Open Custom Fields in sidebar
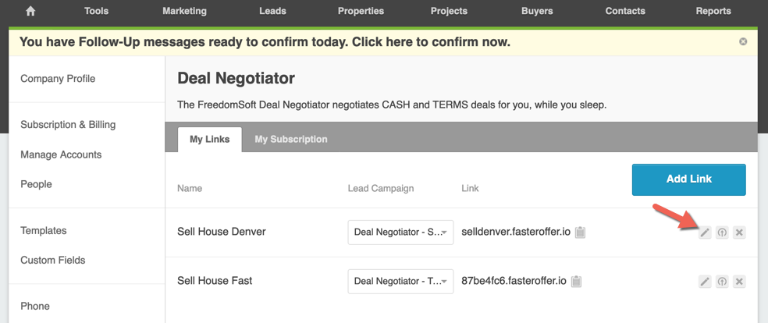768x323 pixels. [53, 261]
